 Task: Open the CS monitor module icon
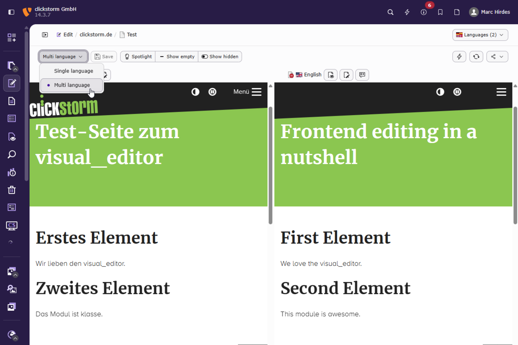[12, 226]
